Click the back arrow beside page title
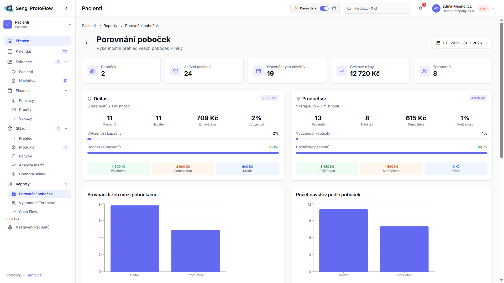The height and width of the screenshot is (283, 504). click(87, 43)
